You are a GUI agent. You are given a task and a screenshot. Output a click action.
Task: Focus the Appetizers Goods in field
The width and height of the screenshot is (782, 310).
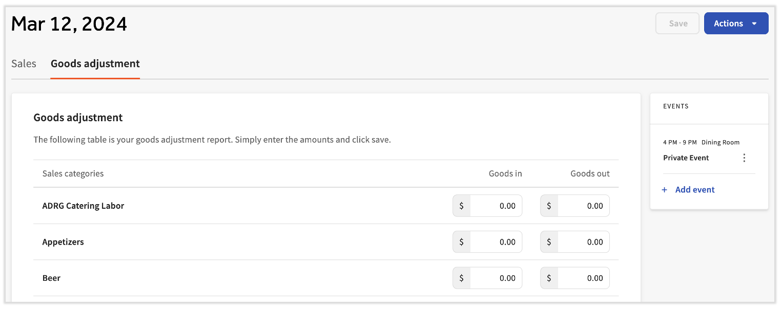point(495,242)
